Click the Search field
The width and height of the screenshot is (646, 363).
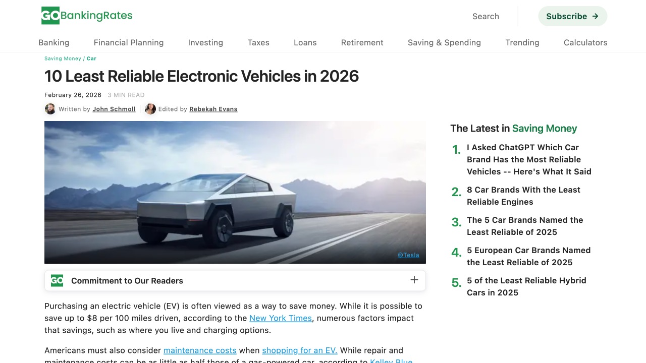[x=486, y=16]
